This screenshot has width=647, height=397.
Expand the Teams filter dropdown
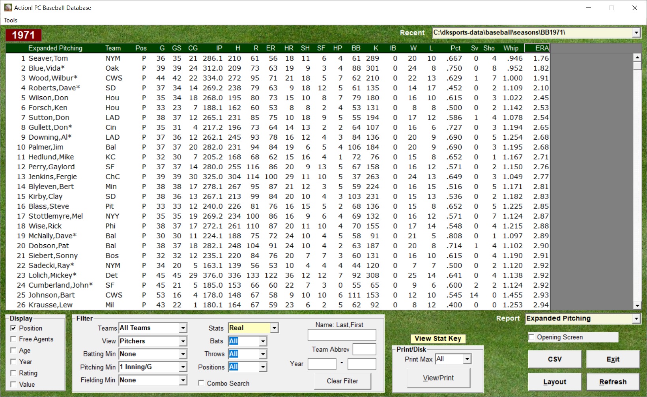click(x=183, y=328)
